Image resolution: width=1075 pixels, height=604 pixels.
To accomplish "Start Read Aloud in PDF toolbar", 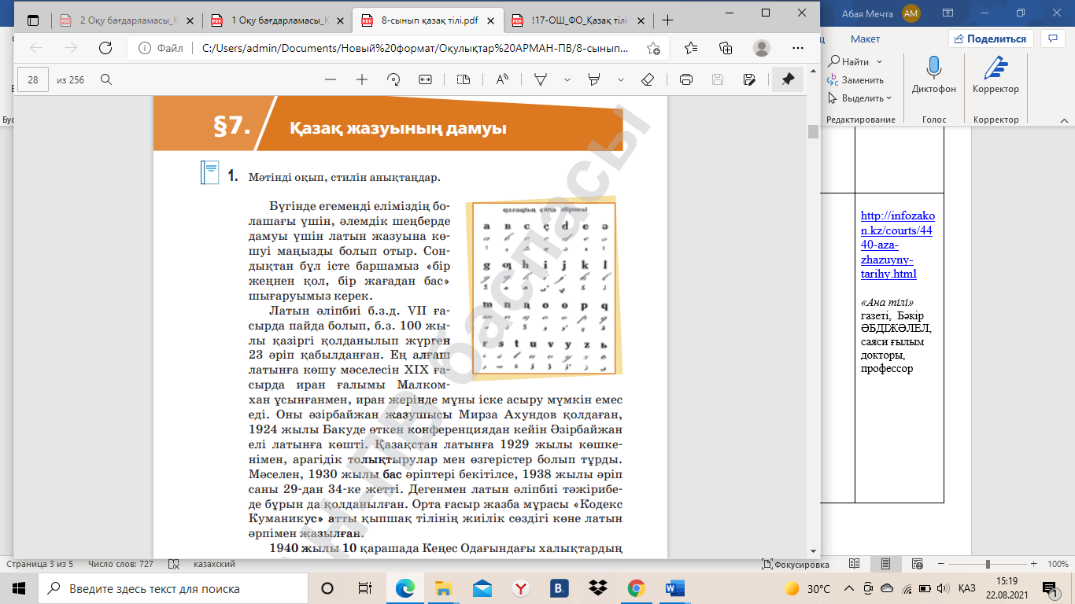I will coord(502,79).
